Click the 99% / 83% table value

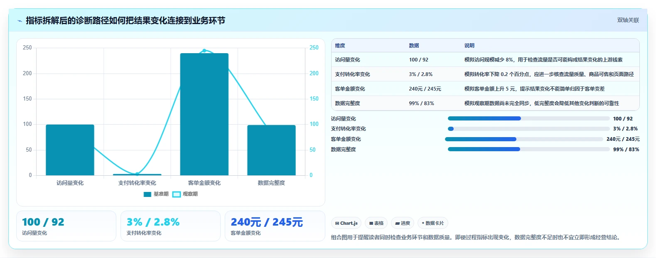pos(421,103)
